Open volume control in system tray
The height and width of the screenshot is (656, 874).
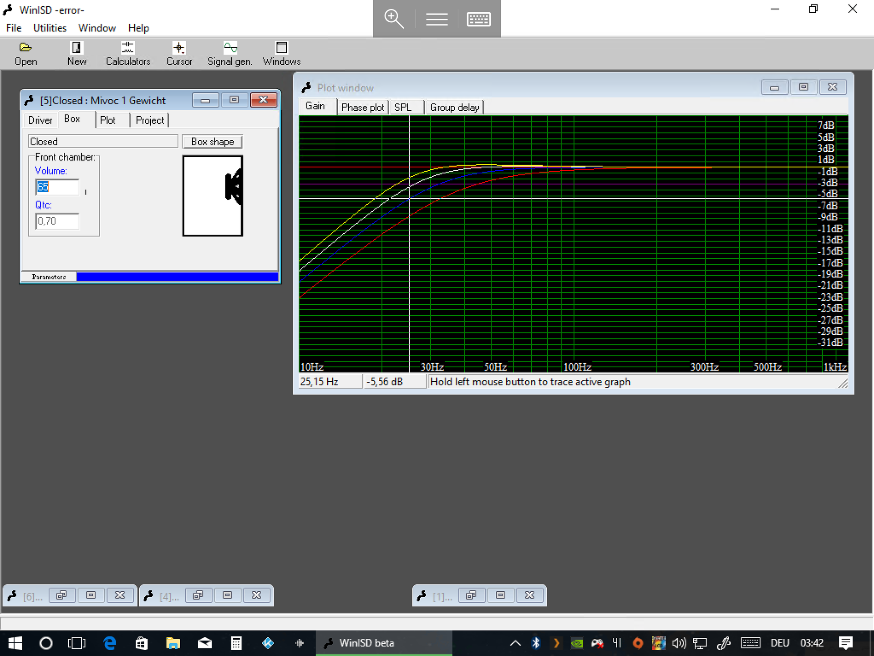[679, 643]
